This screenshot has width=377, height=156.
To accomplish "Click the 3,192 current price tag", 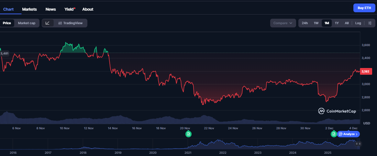I will tap(366, 72).
